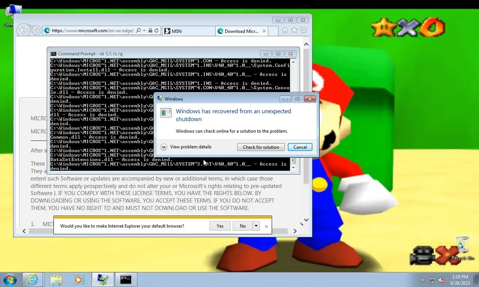
Task: Open a new blank tab in Internet Explorer
Action: pyautogui.click(x=273, y=31)
